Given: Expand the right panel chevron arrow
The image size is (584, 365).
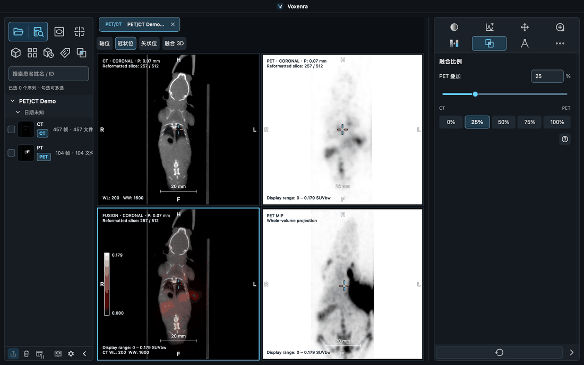Looking at the screenshot, I should (572, 352).
